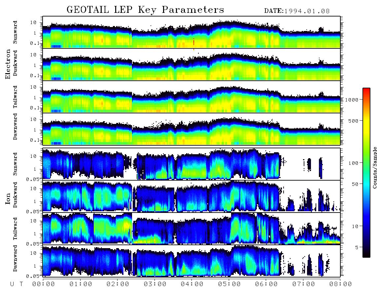The height and width of the screenshot is (290, 377).
Task: Click the Ion Dawnward spectrogram panel
Action: coord(191,261)
